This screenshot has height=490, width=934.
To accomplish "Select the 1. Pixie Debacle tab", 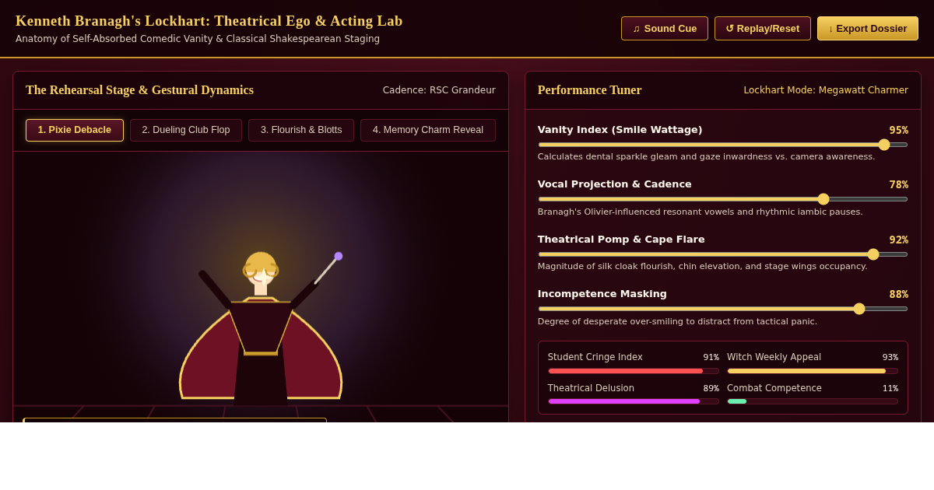I will (75, 130).
